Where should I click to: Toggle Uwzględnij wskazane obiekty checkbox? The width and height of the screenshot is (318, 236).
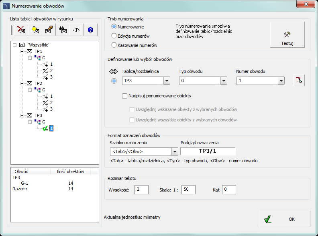[132, 109]
